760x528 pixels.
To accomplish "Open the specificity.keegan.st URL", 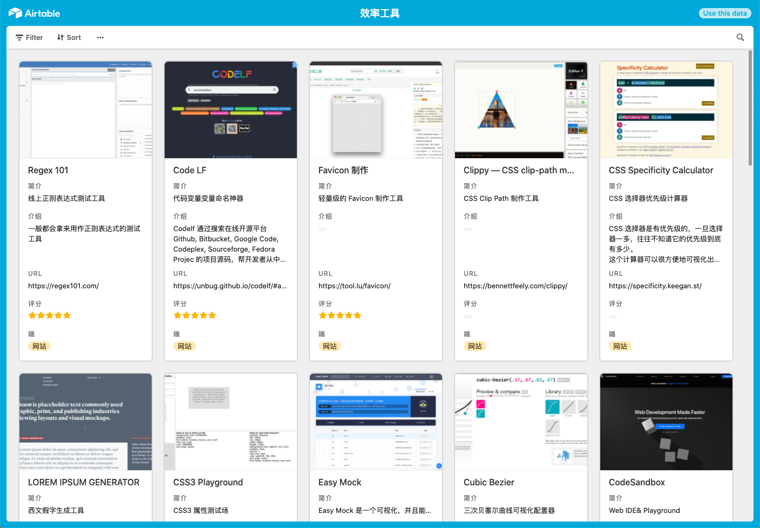I will point(655,286).
